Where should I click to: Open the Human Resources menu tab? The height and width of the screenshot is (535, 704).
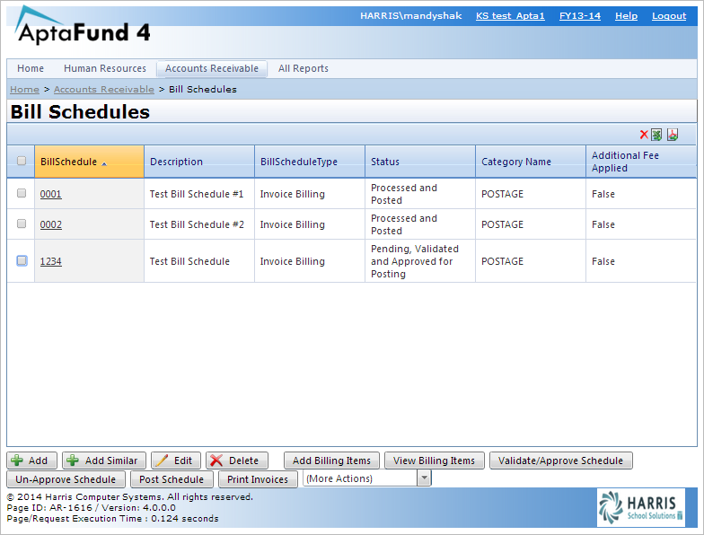pyautogui.click(x=104, y=68)
